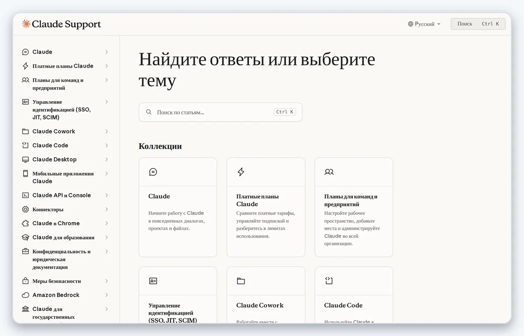Click the code bracket icon beside Claude Code in sidebar
This screenshot has width=524, height=336.
[x=25, y=145]
